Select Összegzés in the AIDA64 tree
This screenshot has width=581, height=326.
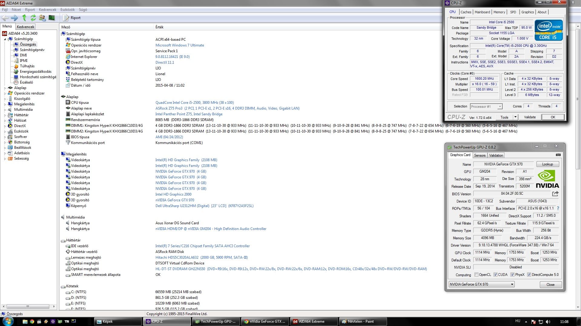click(28, 44)
